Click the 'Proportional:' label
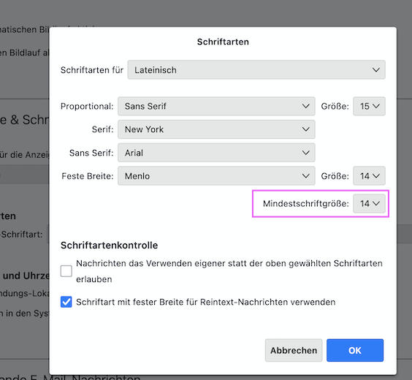 [87, 106]
